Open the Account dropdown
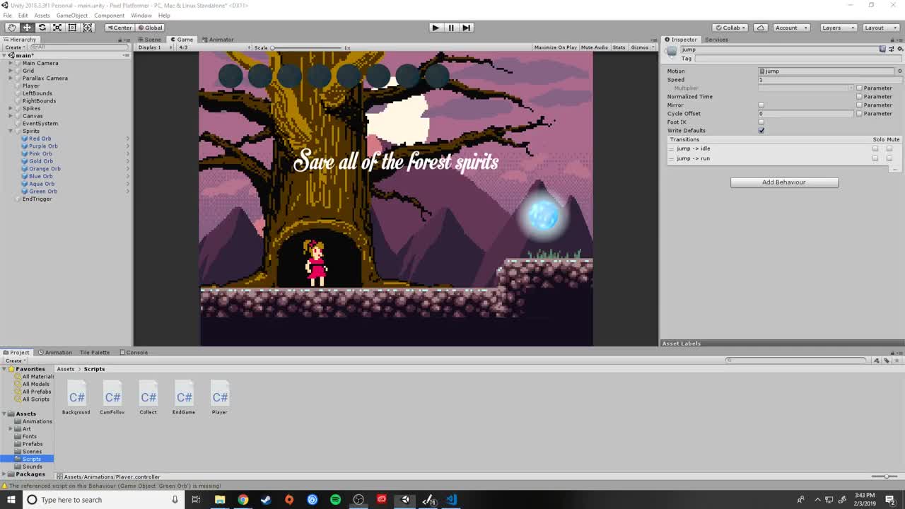 (x=790, y=28)
